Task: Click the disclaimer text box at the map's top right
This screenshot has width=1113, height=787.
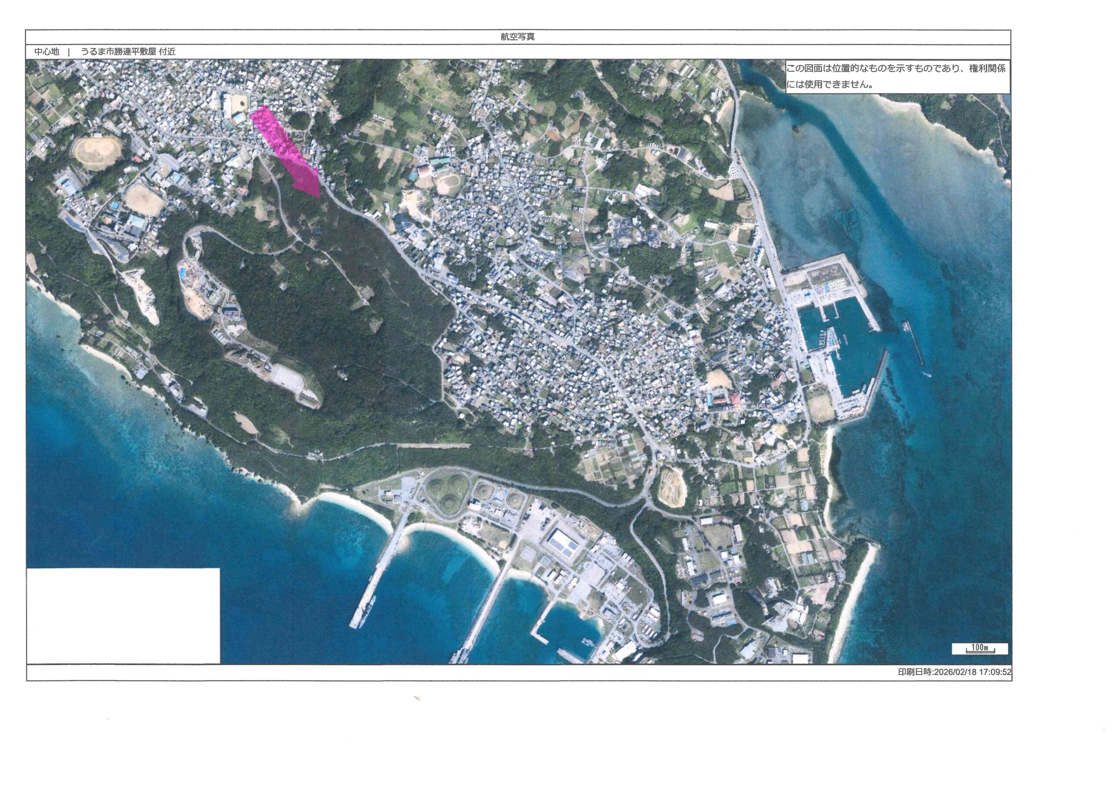Action: click(897, 77)
